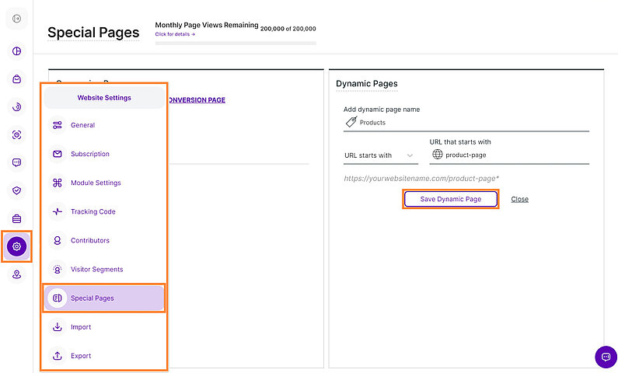Click the Close link
This screenshot has height=373, width=618.
tap(519, 199)
